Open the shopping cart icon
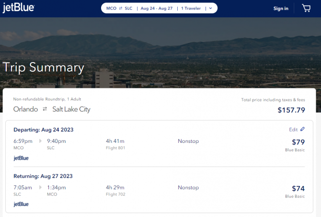This screenshot has height=217, width=321. tap(306, 8)
